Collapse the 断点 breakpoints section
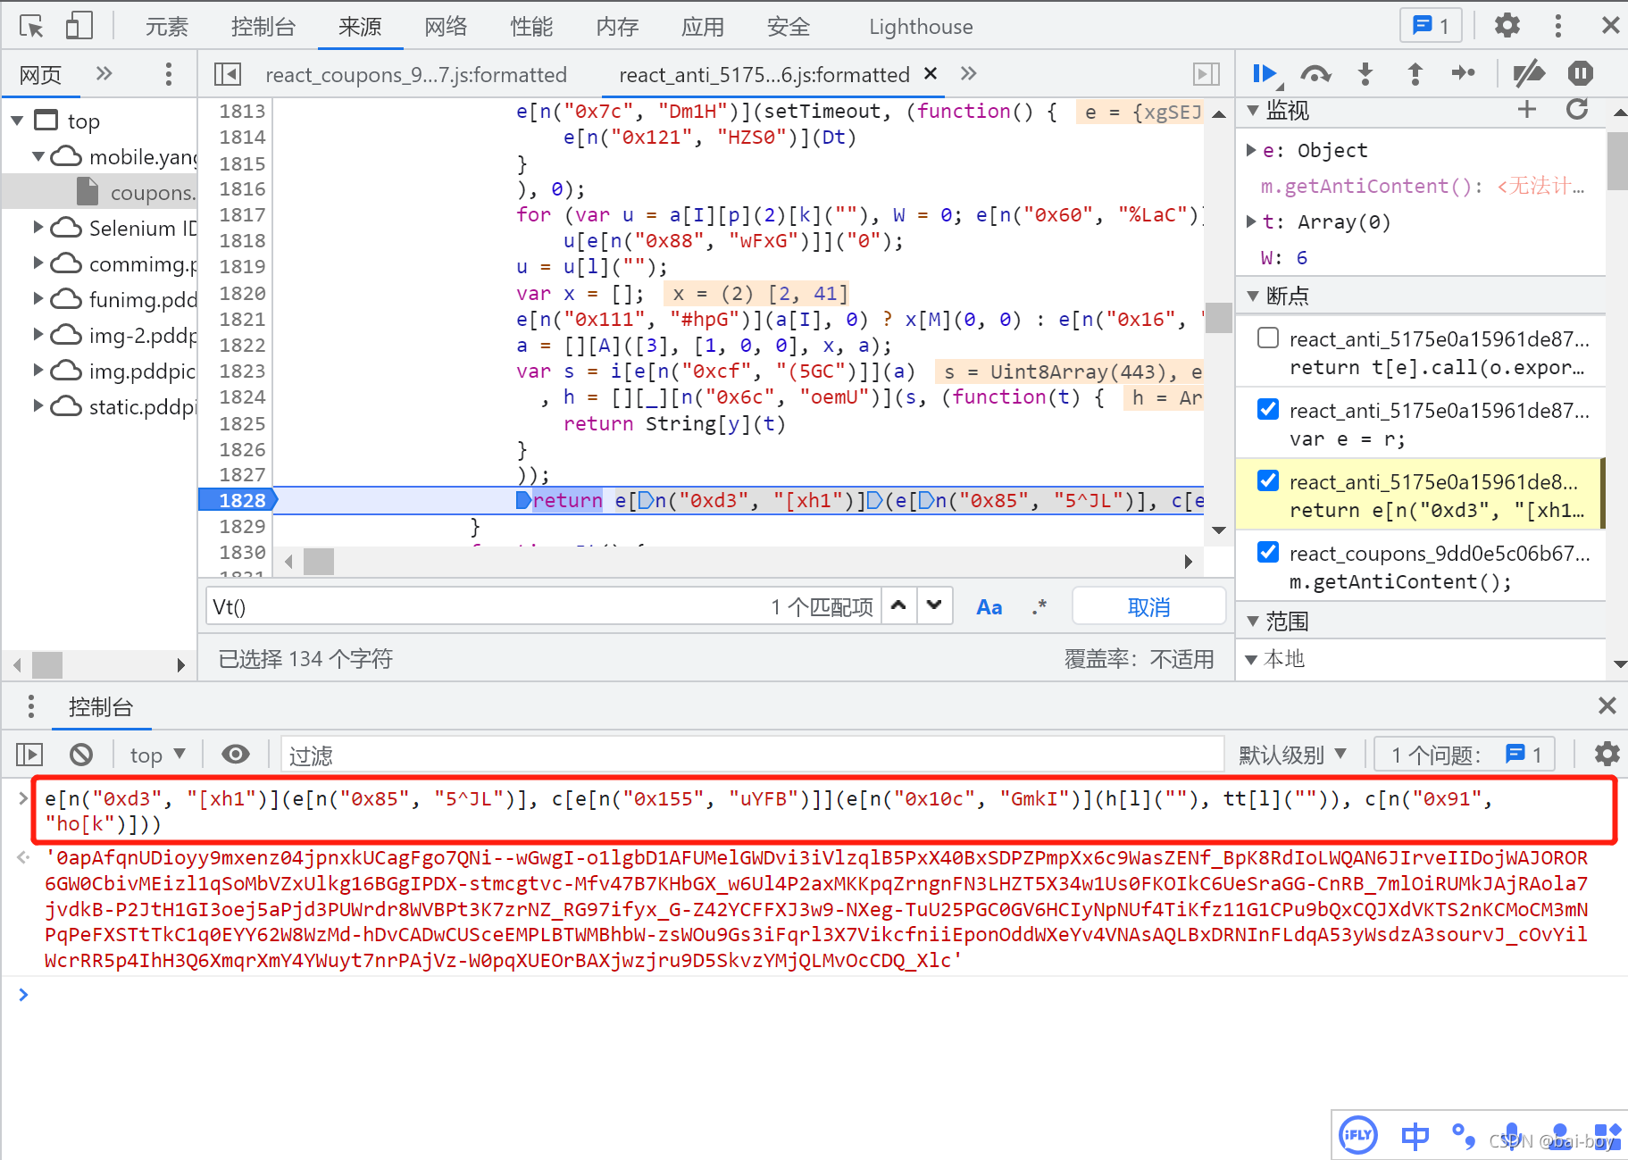This screenshot has height=1160, width=1628. pyautogui.click(x=1253, y=296)
